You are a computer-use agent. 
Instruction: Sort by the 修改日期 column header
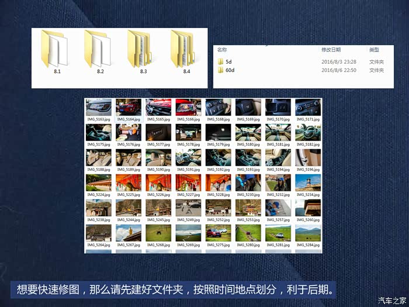pos(331,50)
